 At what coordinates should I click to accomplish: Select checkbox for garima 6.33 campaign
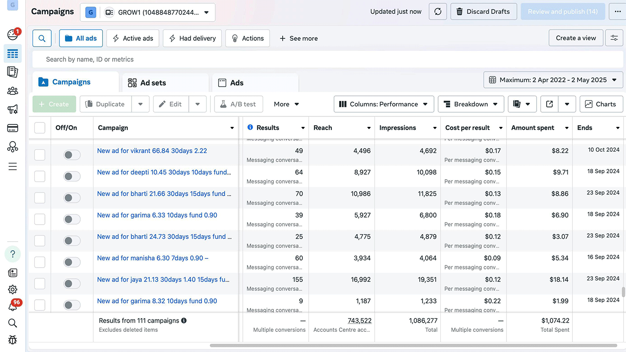click(x=40, y=219)
